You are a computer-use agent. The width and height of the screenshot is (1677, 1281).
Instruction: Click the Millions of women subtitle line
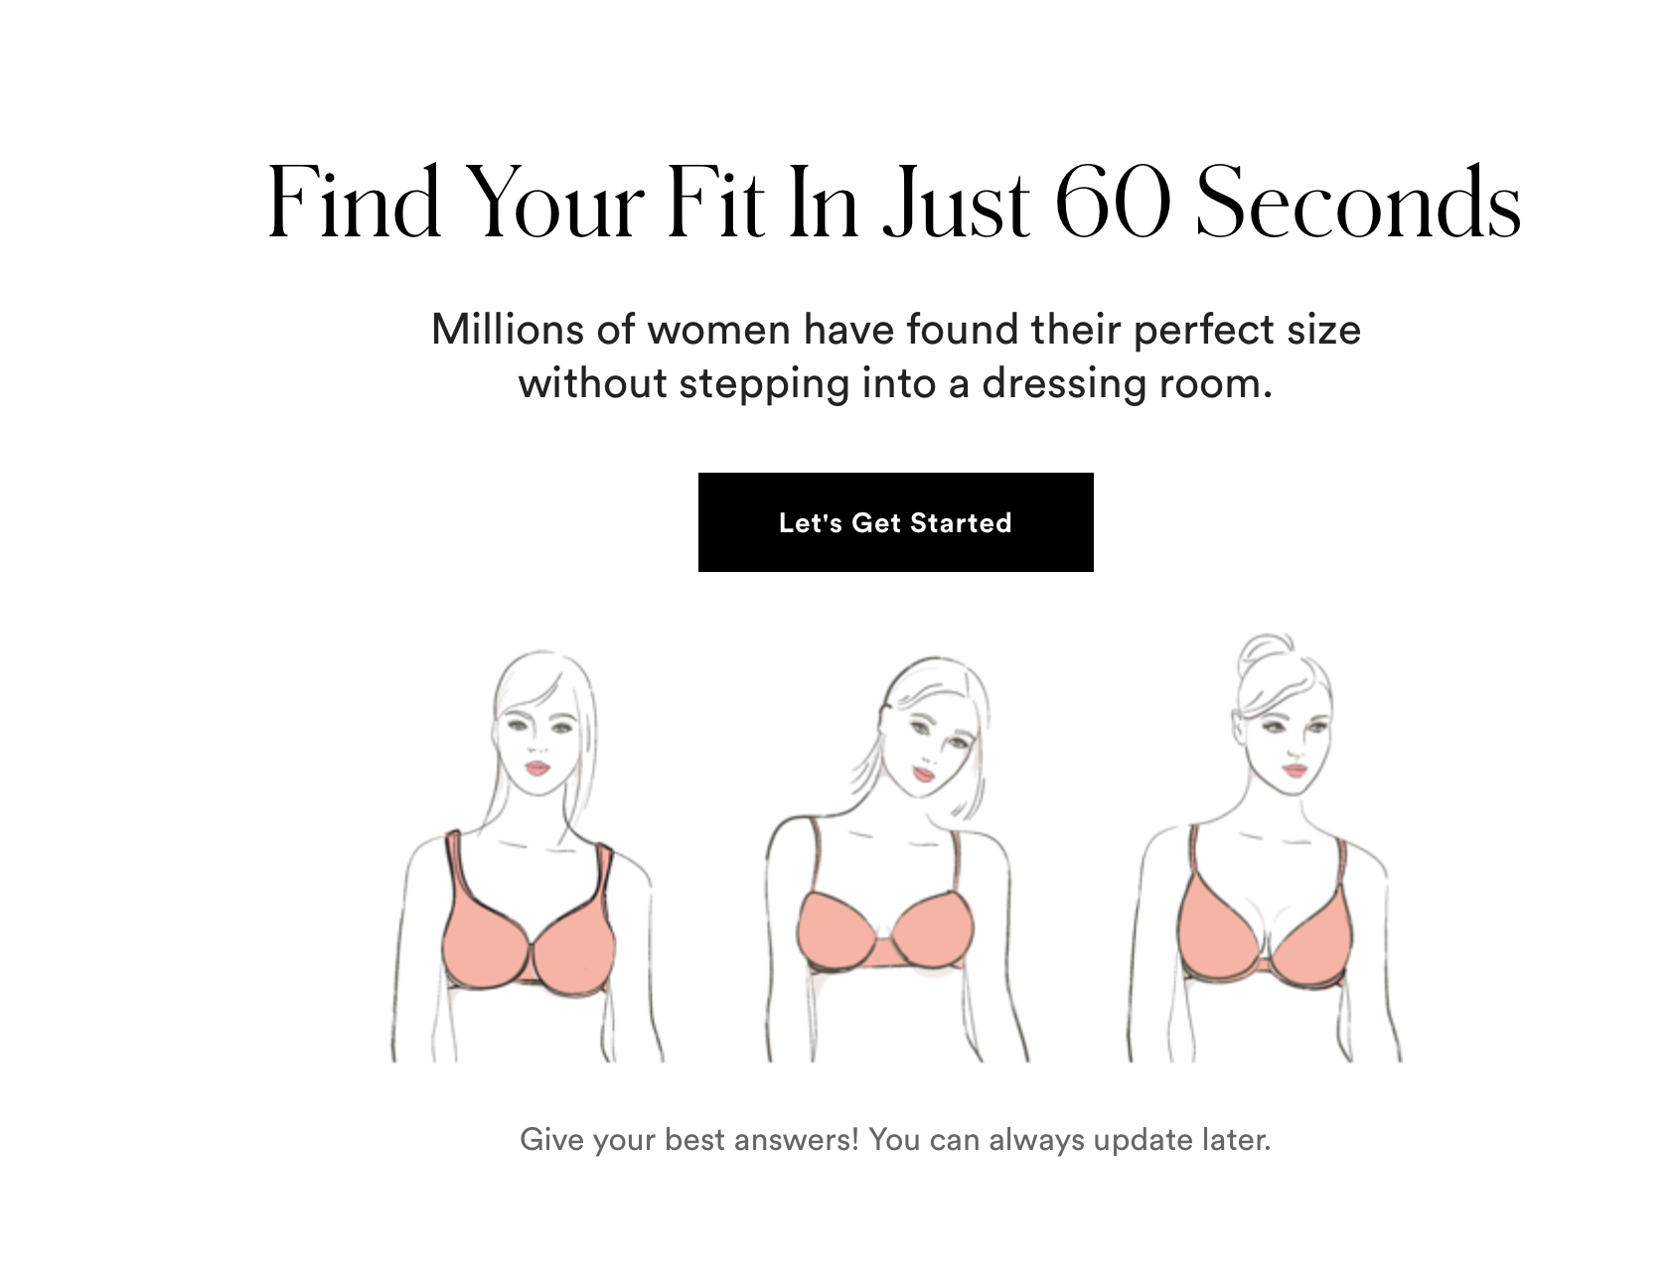[x=895, y=329]
